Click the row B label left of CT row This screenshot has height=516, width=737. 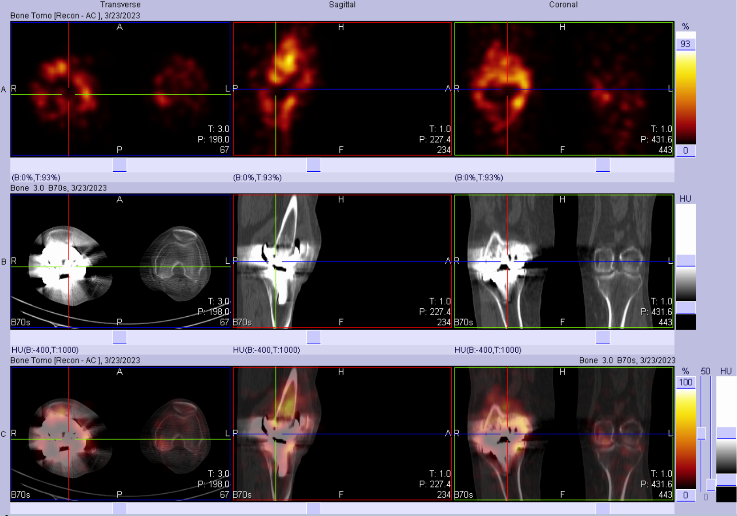(4, 262)
